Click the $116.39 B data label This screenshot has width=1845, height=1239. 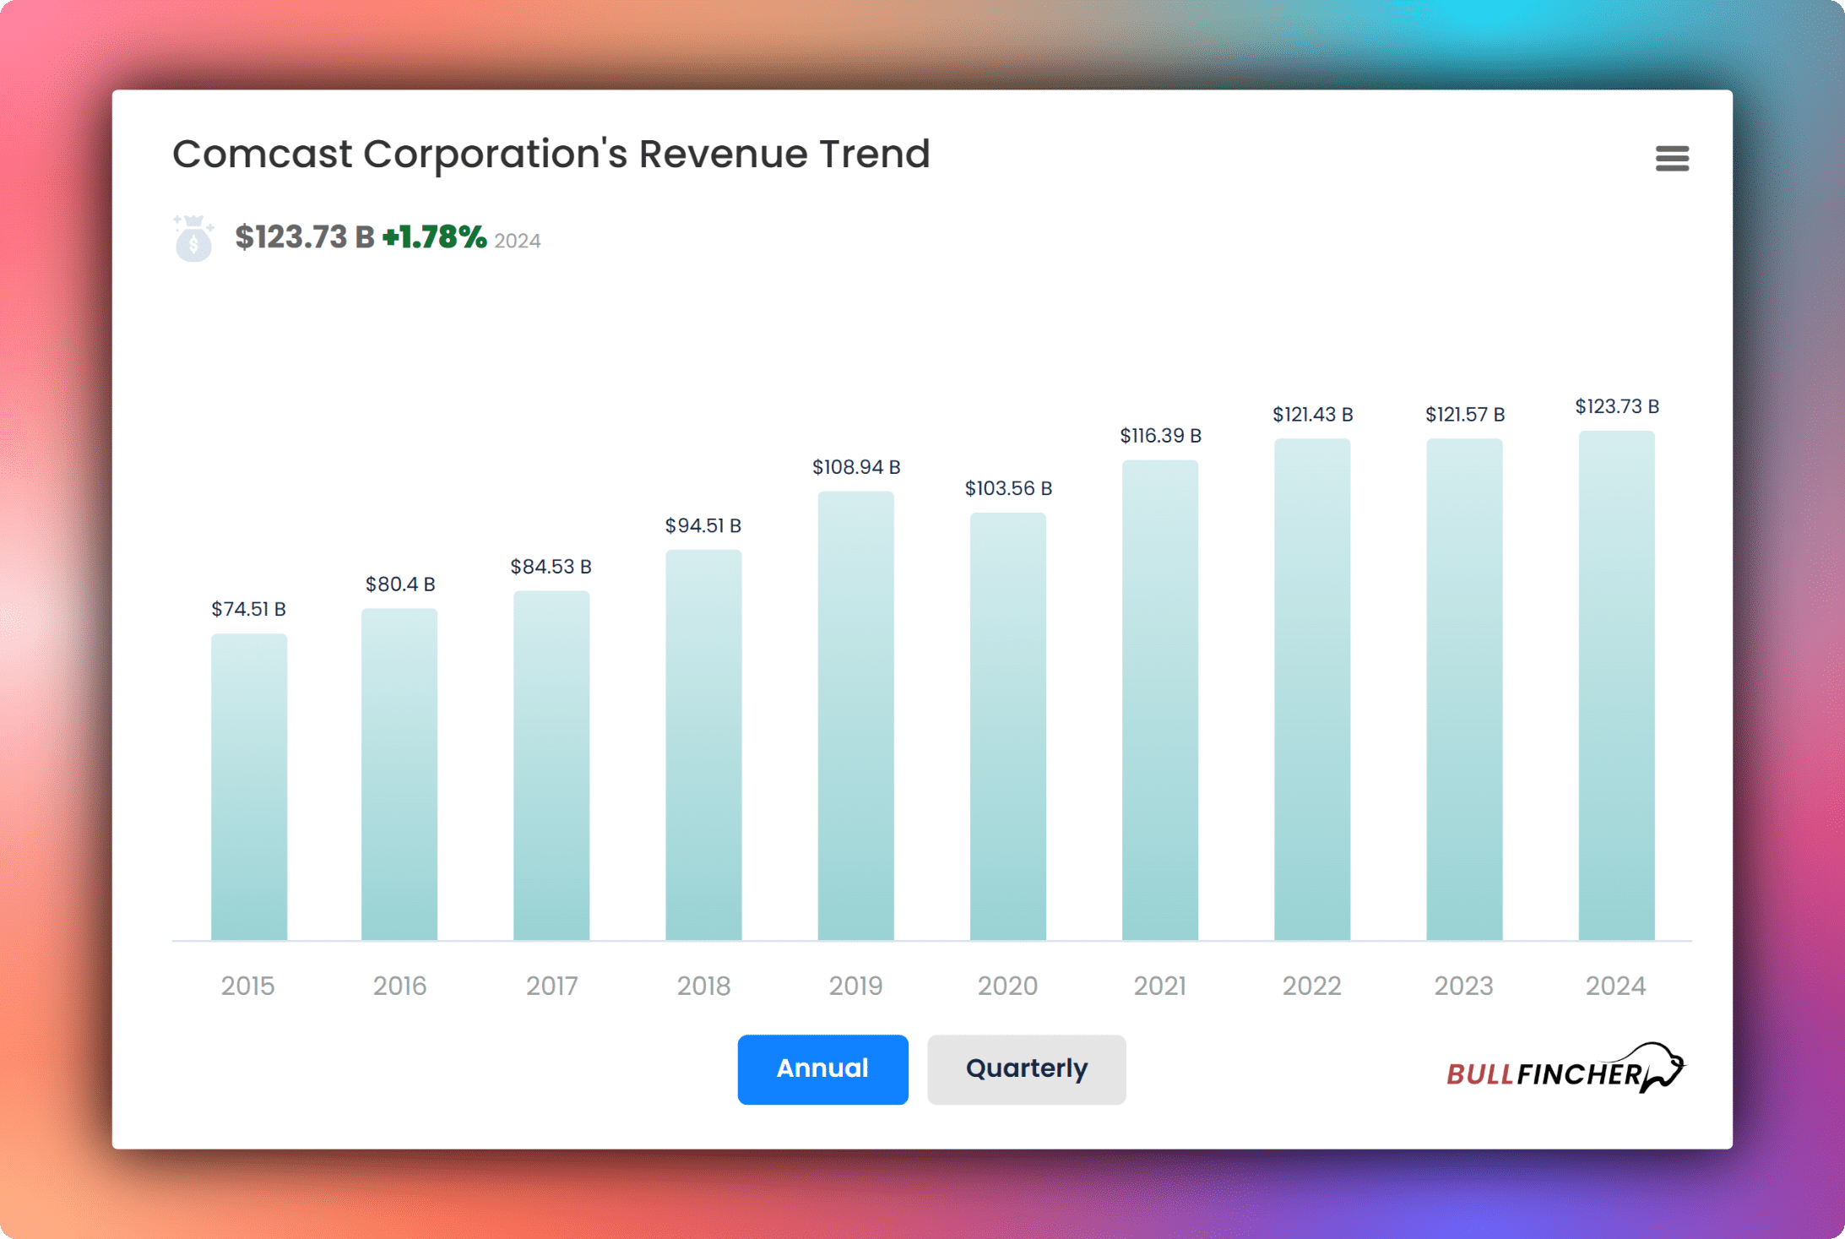1160,436
